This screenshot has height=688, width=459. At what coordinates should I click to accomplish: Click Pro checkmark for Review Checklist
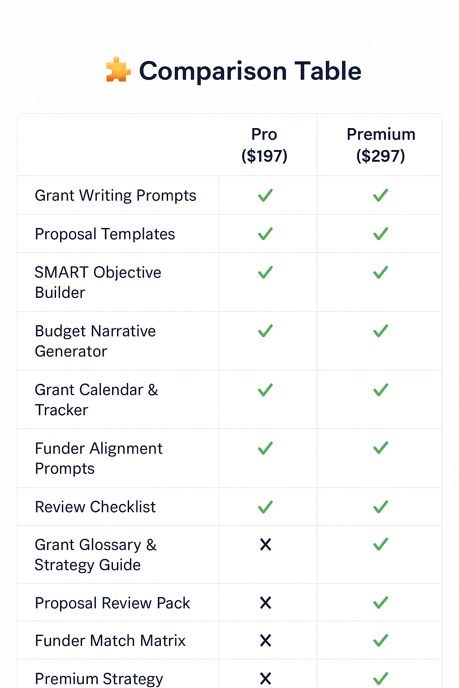(x=265, y=507)
